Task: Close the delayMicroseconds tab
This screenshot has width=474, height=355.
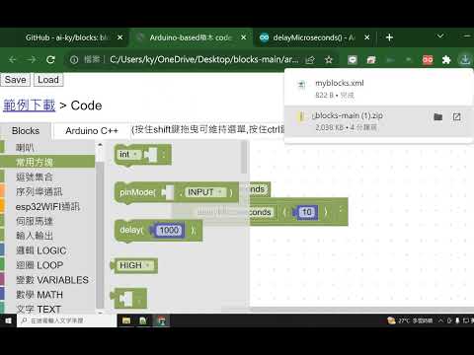Action: pyautogui.click(x=367, y=37)
